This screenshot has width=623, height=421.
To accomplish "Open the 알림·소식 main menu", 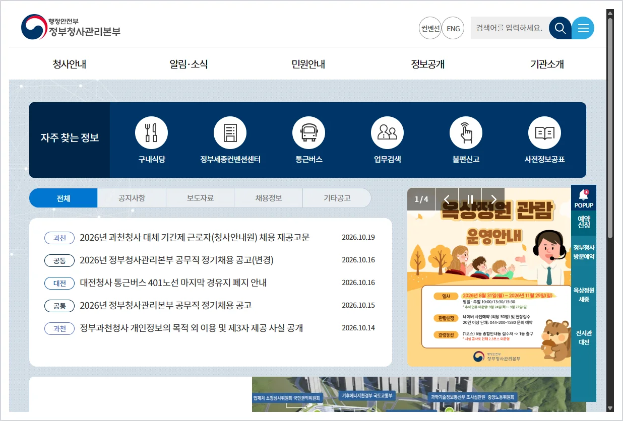I will [189, 64].
